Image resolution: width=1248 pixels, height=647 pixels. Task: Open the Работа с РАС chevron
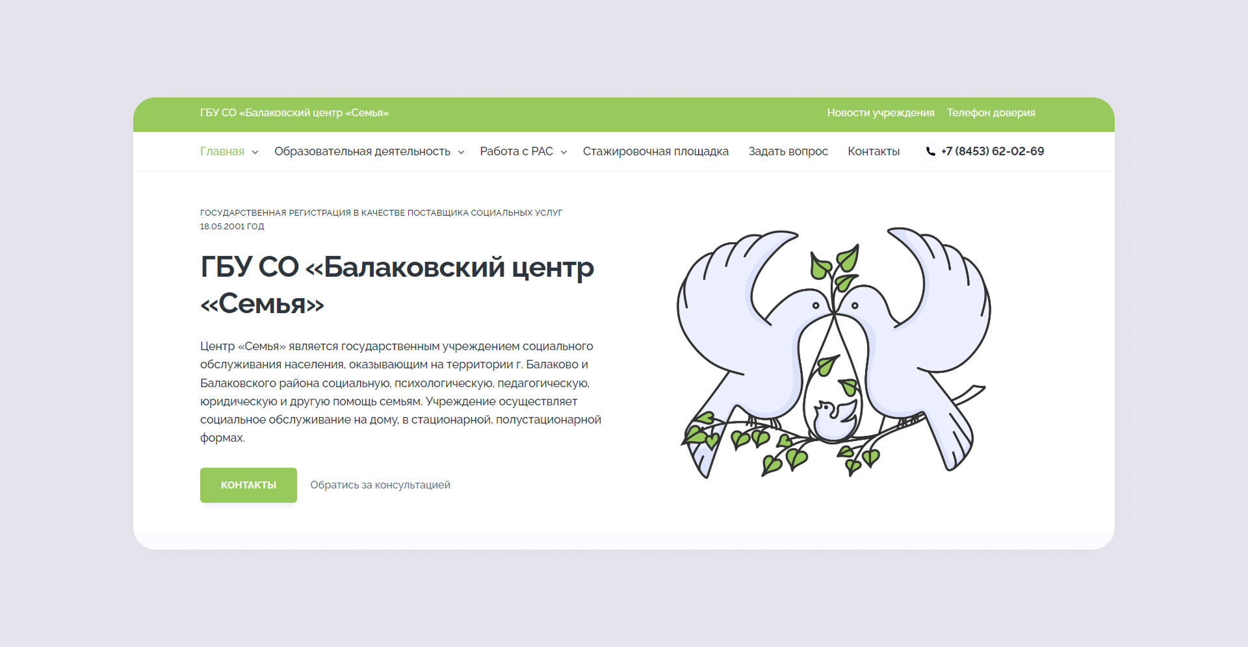pyautogui.click(x=564, y=152)
